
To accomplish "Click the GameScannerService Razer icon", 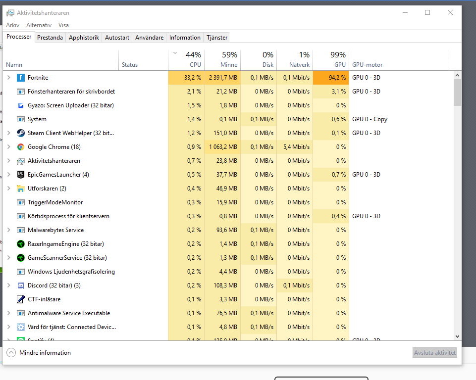I will tap(21, 258).
